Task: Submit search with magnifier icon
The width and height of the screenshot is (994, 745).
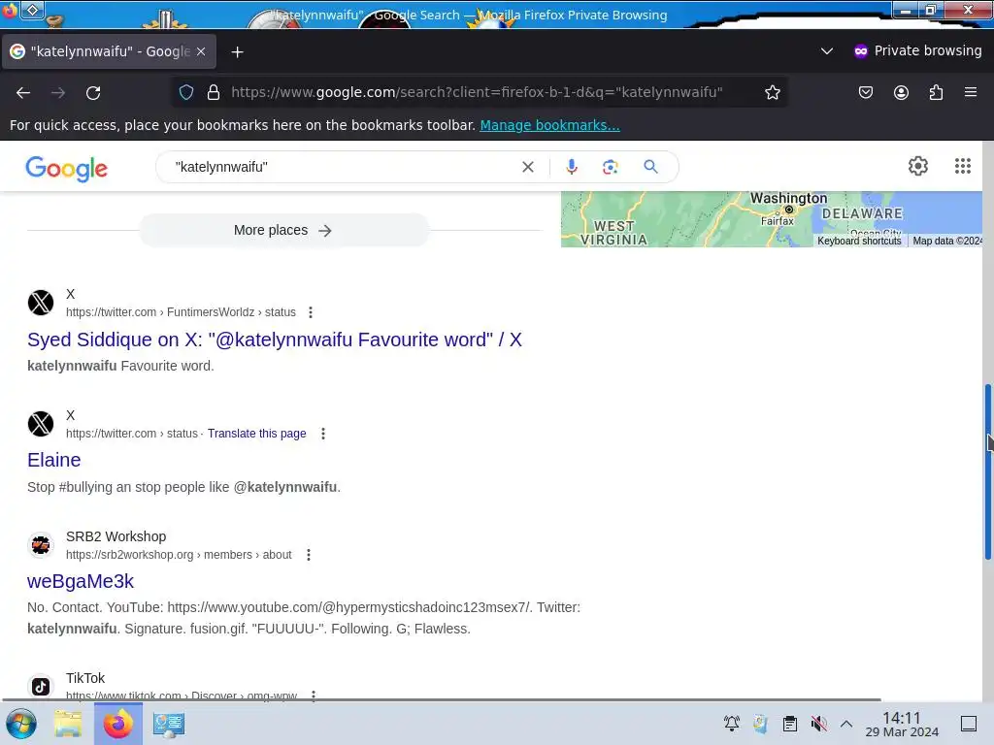Action: [x=650, y=167]
